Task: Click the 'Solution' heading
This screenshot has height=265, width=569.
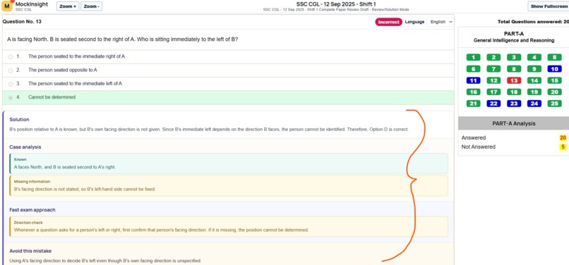Action: (19, 120)
